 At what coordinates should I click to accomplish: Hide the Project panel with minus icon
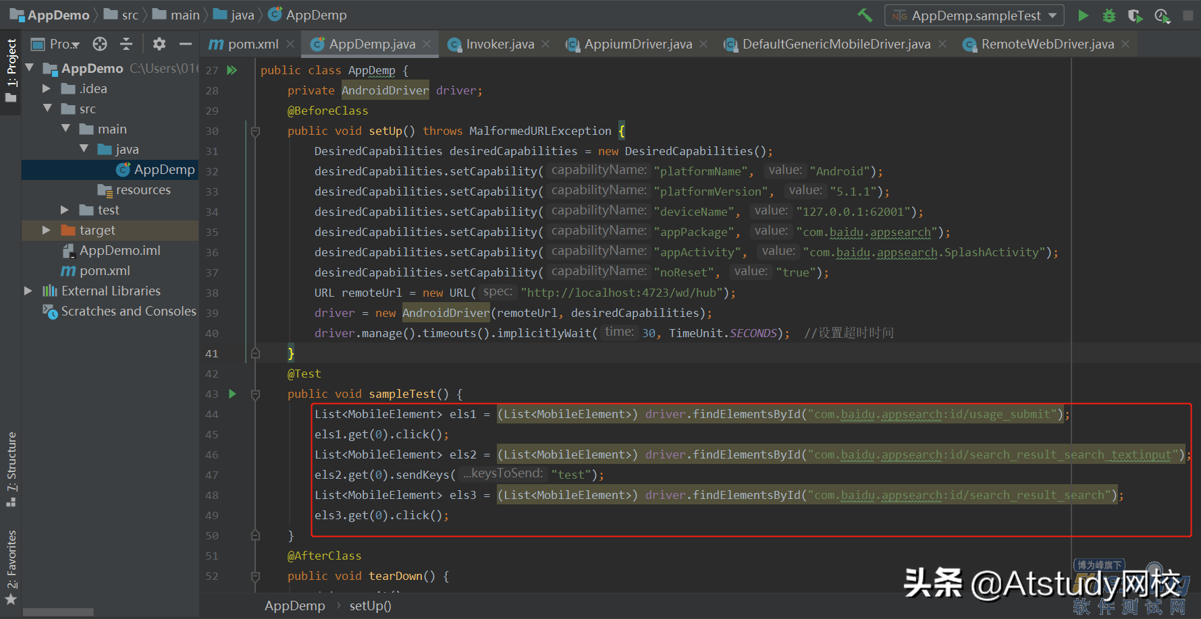[186, 44]
